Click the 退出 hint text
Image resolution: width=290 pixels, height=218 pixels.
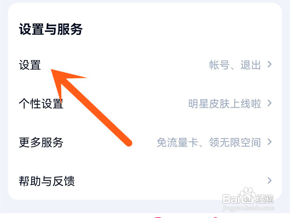point(251,65)
